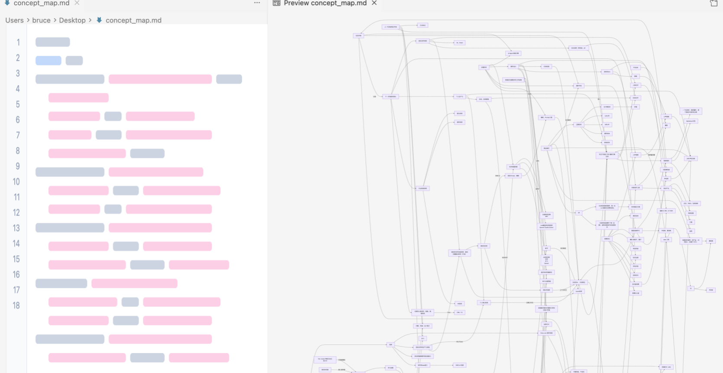Select the Preview concept_map.md tab
The height and width of the screenshot is (373, 723).
325,3
